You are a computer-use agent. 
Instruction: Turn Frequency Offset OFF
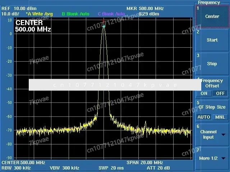(x=220, y=94)
